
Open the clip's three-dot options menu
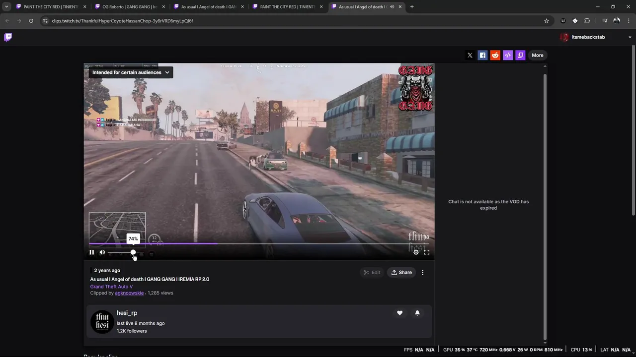point(423,272)
